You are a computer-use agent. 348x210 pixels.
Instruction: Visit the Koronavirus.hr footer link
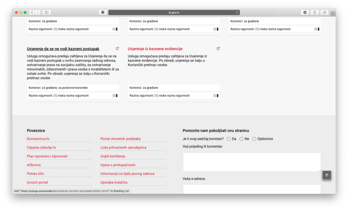38,139
